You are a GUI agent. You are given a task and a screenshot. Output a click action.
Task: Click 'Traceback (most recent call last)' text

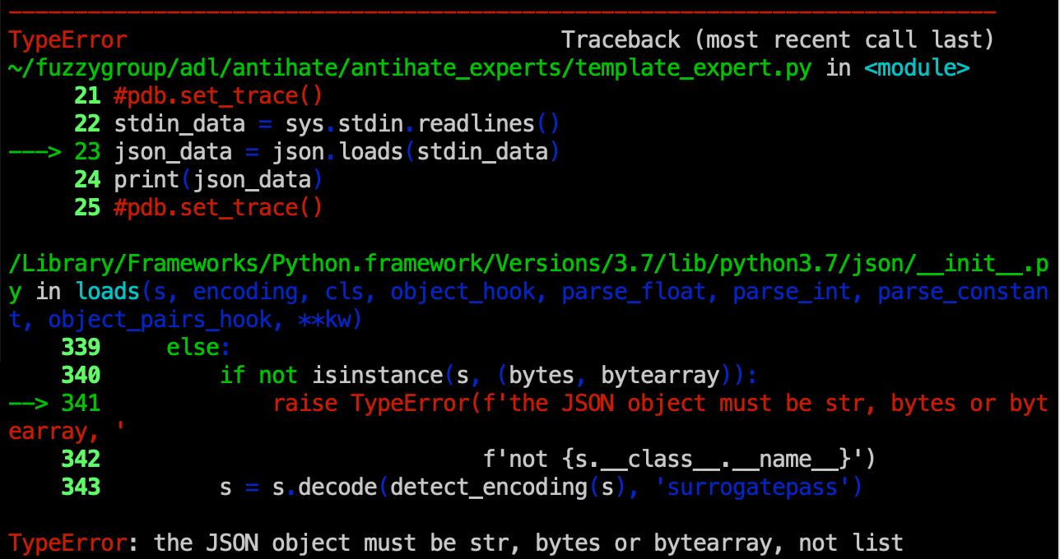[778, 39]
